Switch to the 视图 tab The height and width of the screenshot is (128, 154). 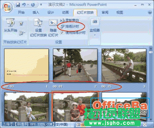click(120, 12)
